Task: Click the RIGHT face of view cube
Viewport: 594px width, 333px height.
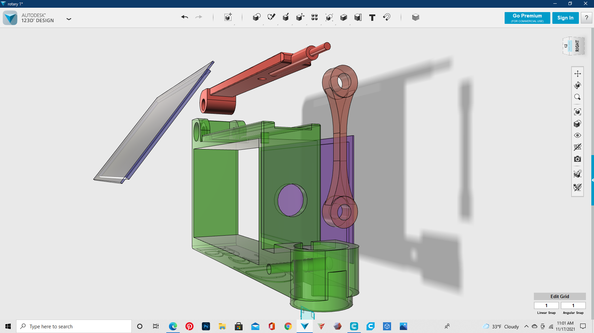Action: [577, 46]
